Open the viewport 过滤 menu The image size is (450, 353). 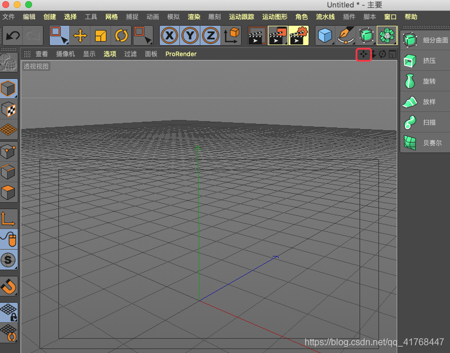pyautogui.click(x=131, y=54)
